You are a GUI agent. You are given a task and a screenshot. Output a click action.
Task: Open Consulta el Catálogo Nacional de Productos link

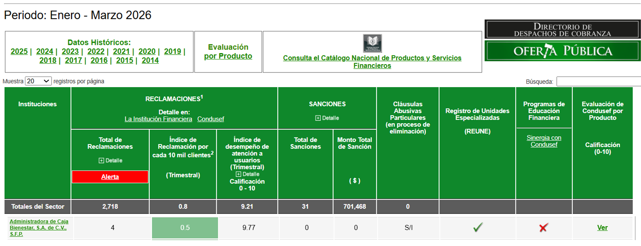372,62
